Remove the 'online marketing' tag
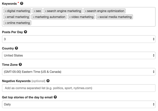The image size is (158, 111). pos(6,23)
